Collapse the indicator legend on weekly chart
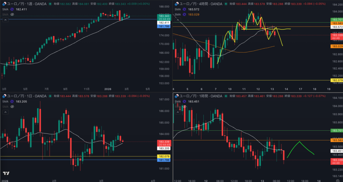Screen dimensions: 343x182 [x=5, y=20]
